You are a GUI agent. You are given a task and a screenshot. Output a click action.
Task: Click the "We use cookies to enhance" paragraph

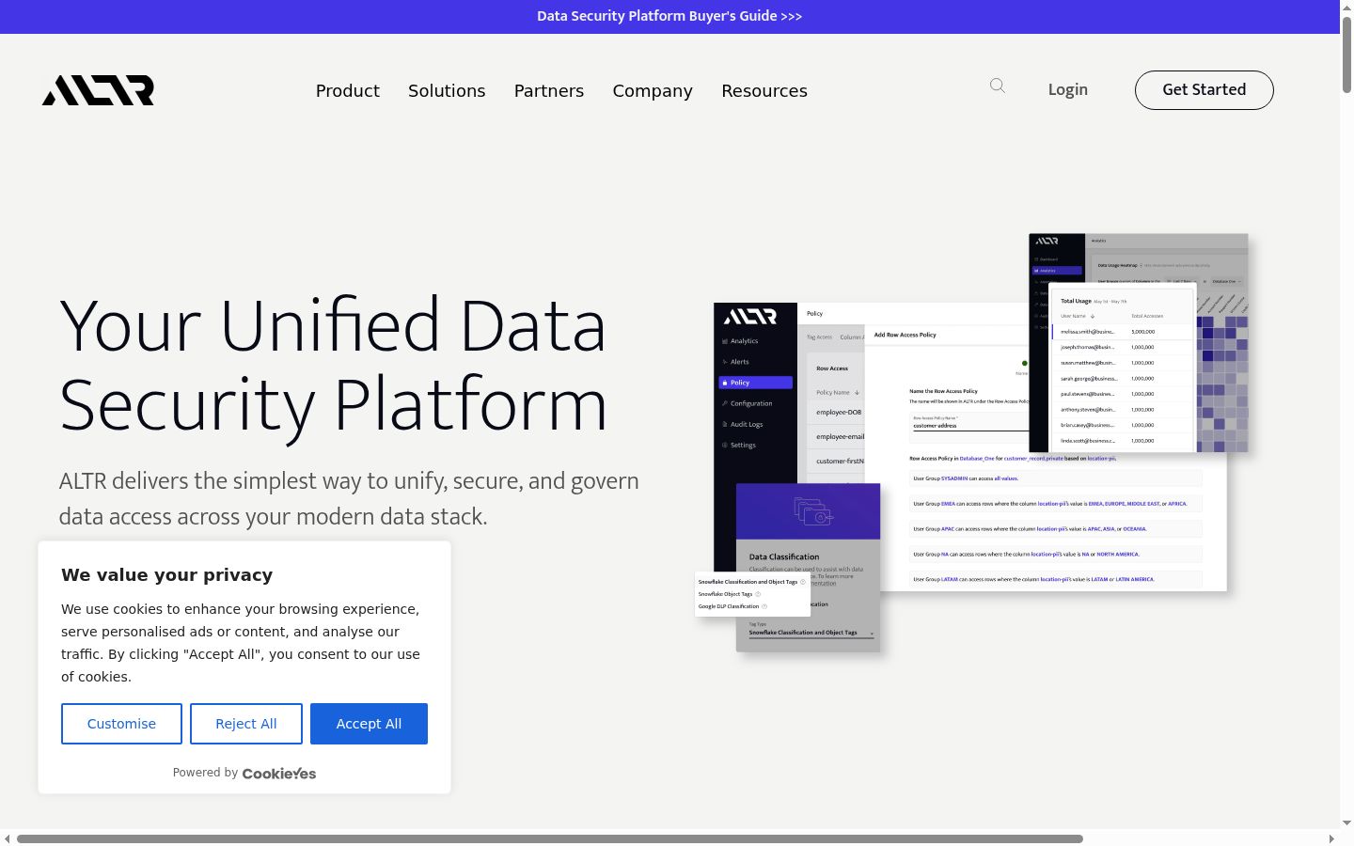241,643
